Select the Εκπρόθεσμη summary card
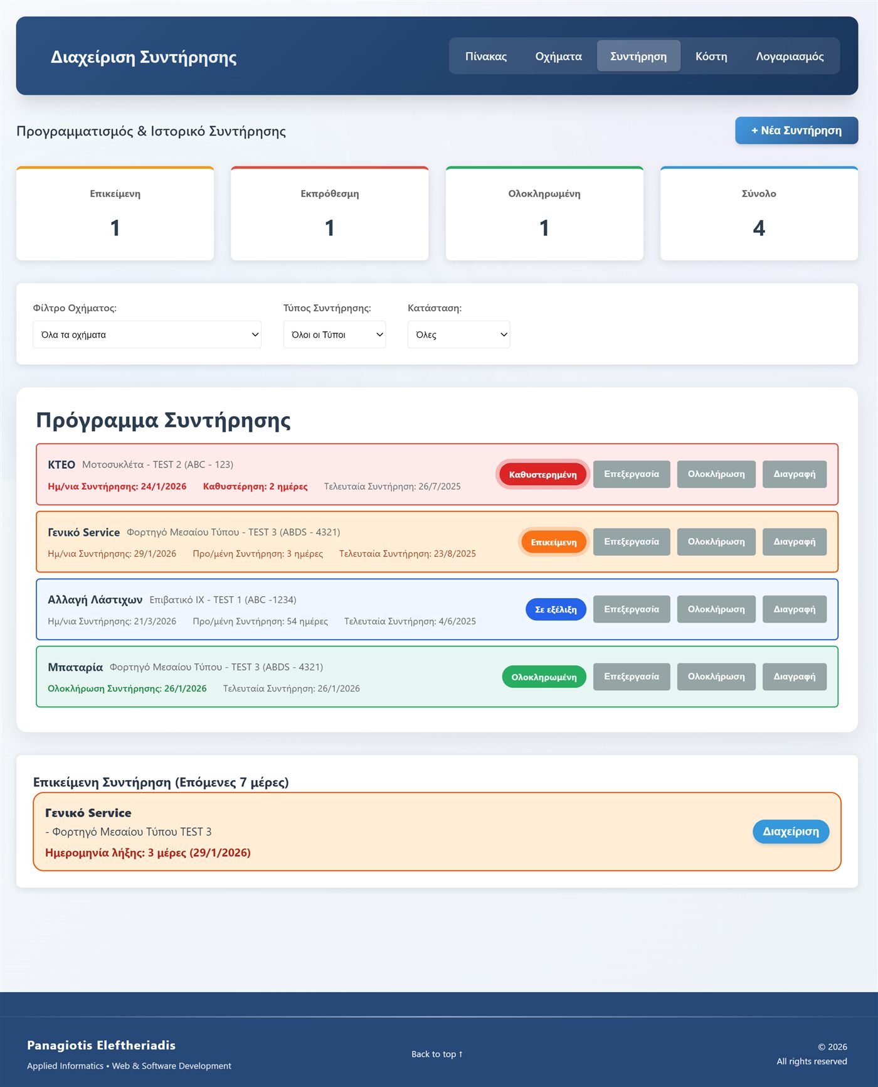The width and height of the screenshot is (878, 1087). 330,213
